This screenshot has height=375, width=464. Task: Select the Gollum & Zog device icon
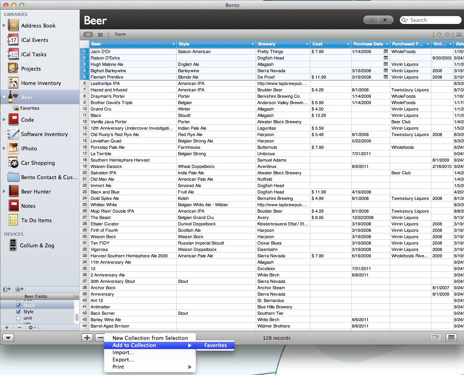coord(13,245)
